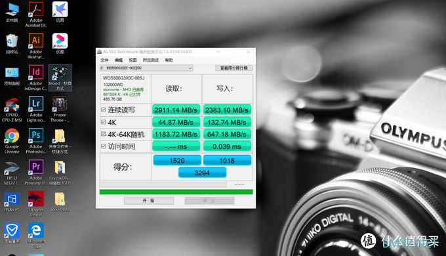Click the sequential write 2383.10 MB/s result

[227, 110]
